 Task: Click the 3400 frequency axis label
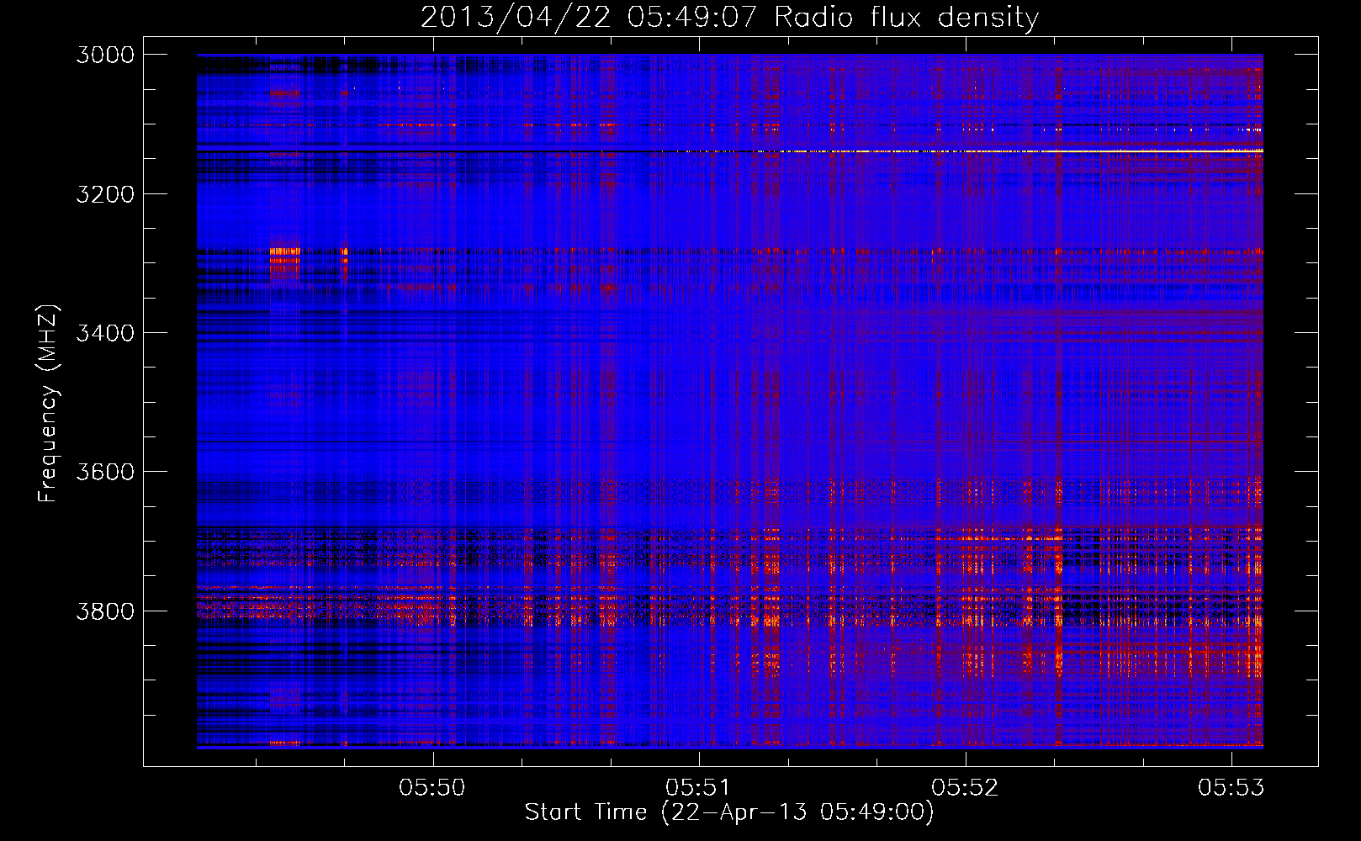[105, 333]
